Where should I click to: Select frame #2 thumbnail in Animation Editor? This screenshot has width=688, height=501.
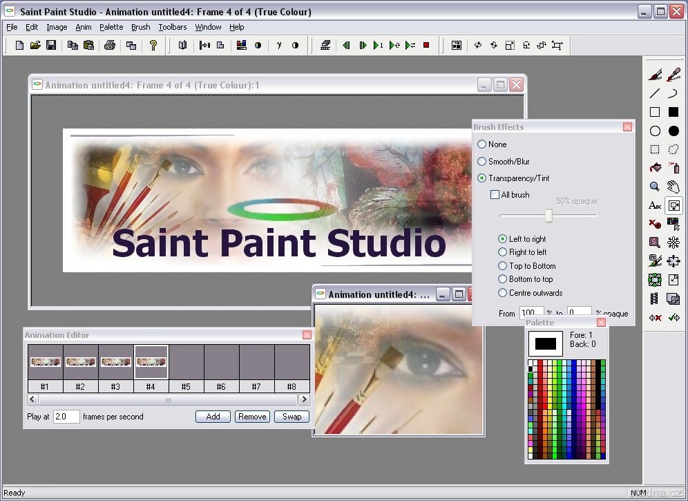tap(80, 362)
